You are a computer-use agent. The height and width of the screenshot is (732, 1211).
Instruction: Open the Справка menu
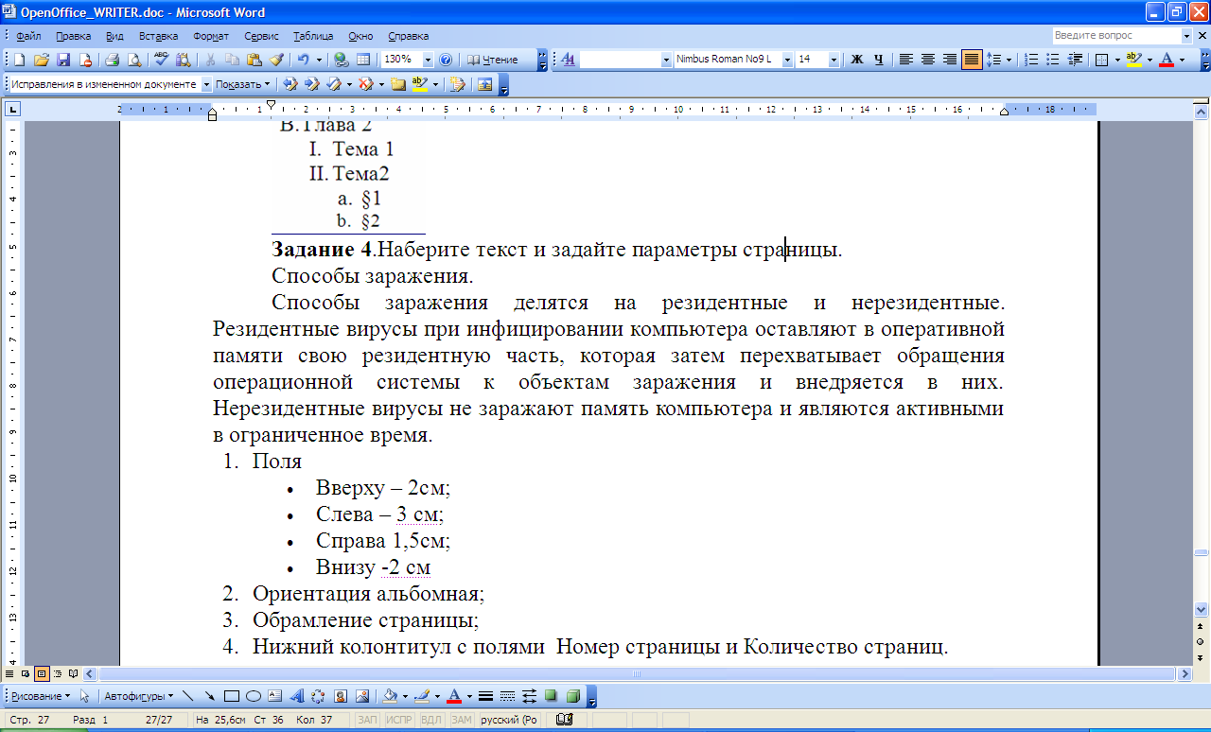pyautogui.click(x=408, y=36)
